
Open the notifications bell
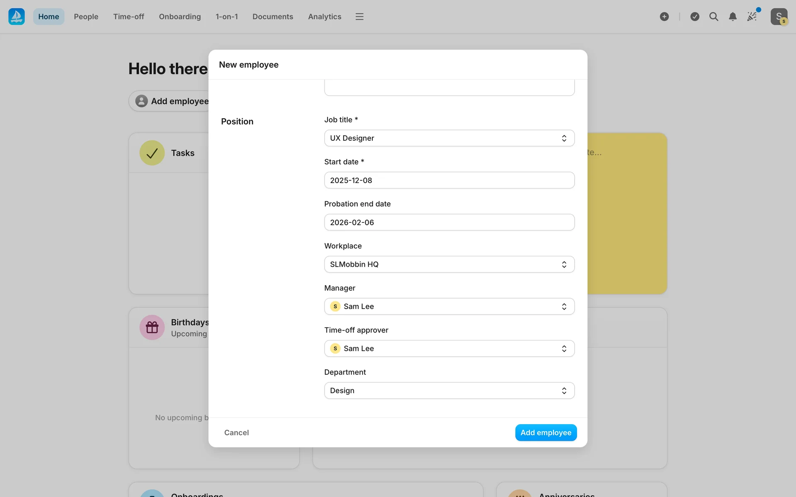point(733,17)
